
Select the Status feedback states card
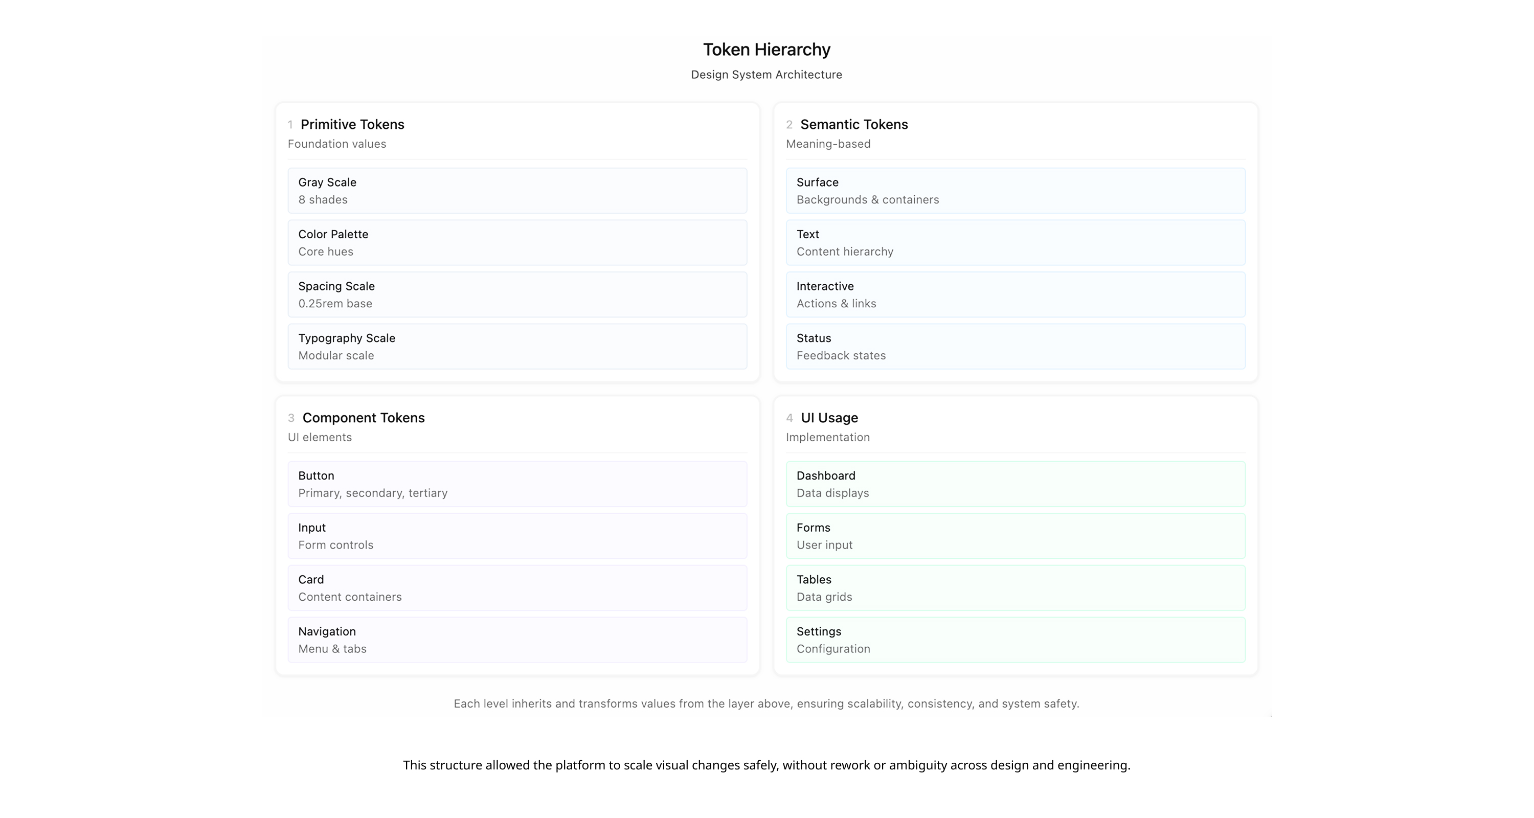pos(1016,346)
